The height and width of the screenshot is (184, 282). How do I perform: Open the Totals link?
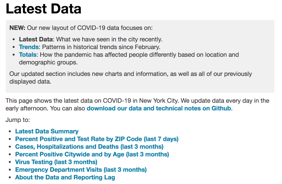[x=28, y=55]
